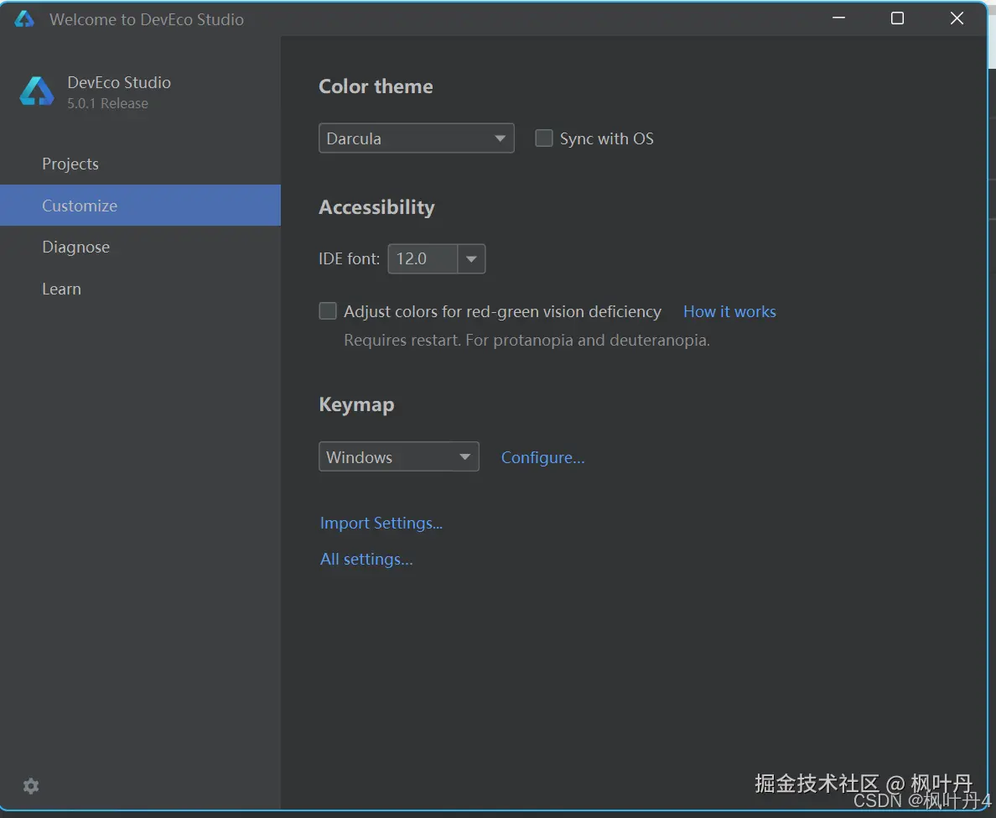Click the Configure... keymap link

(x=542, y=457)
